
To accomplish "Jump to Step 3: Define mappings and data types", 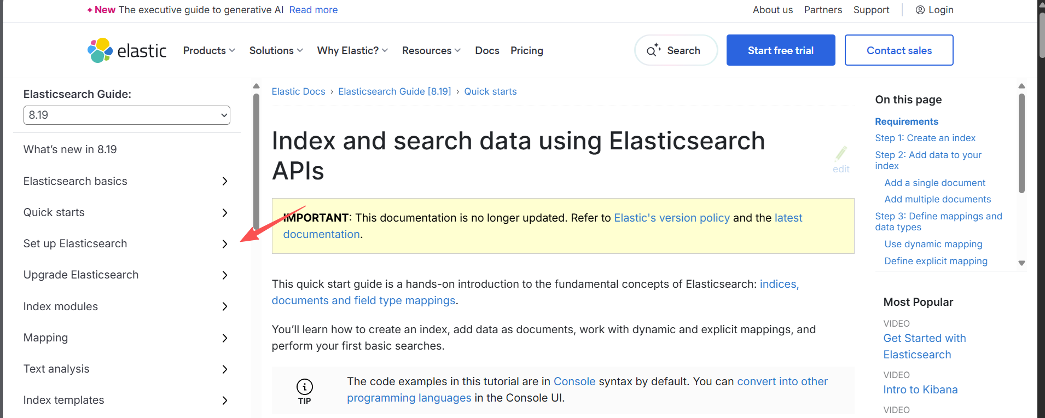I will click(x=938, y=222).
